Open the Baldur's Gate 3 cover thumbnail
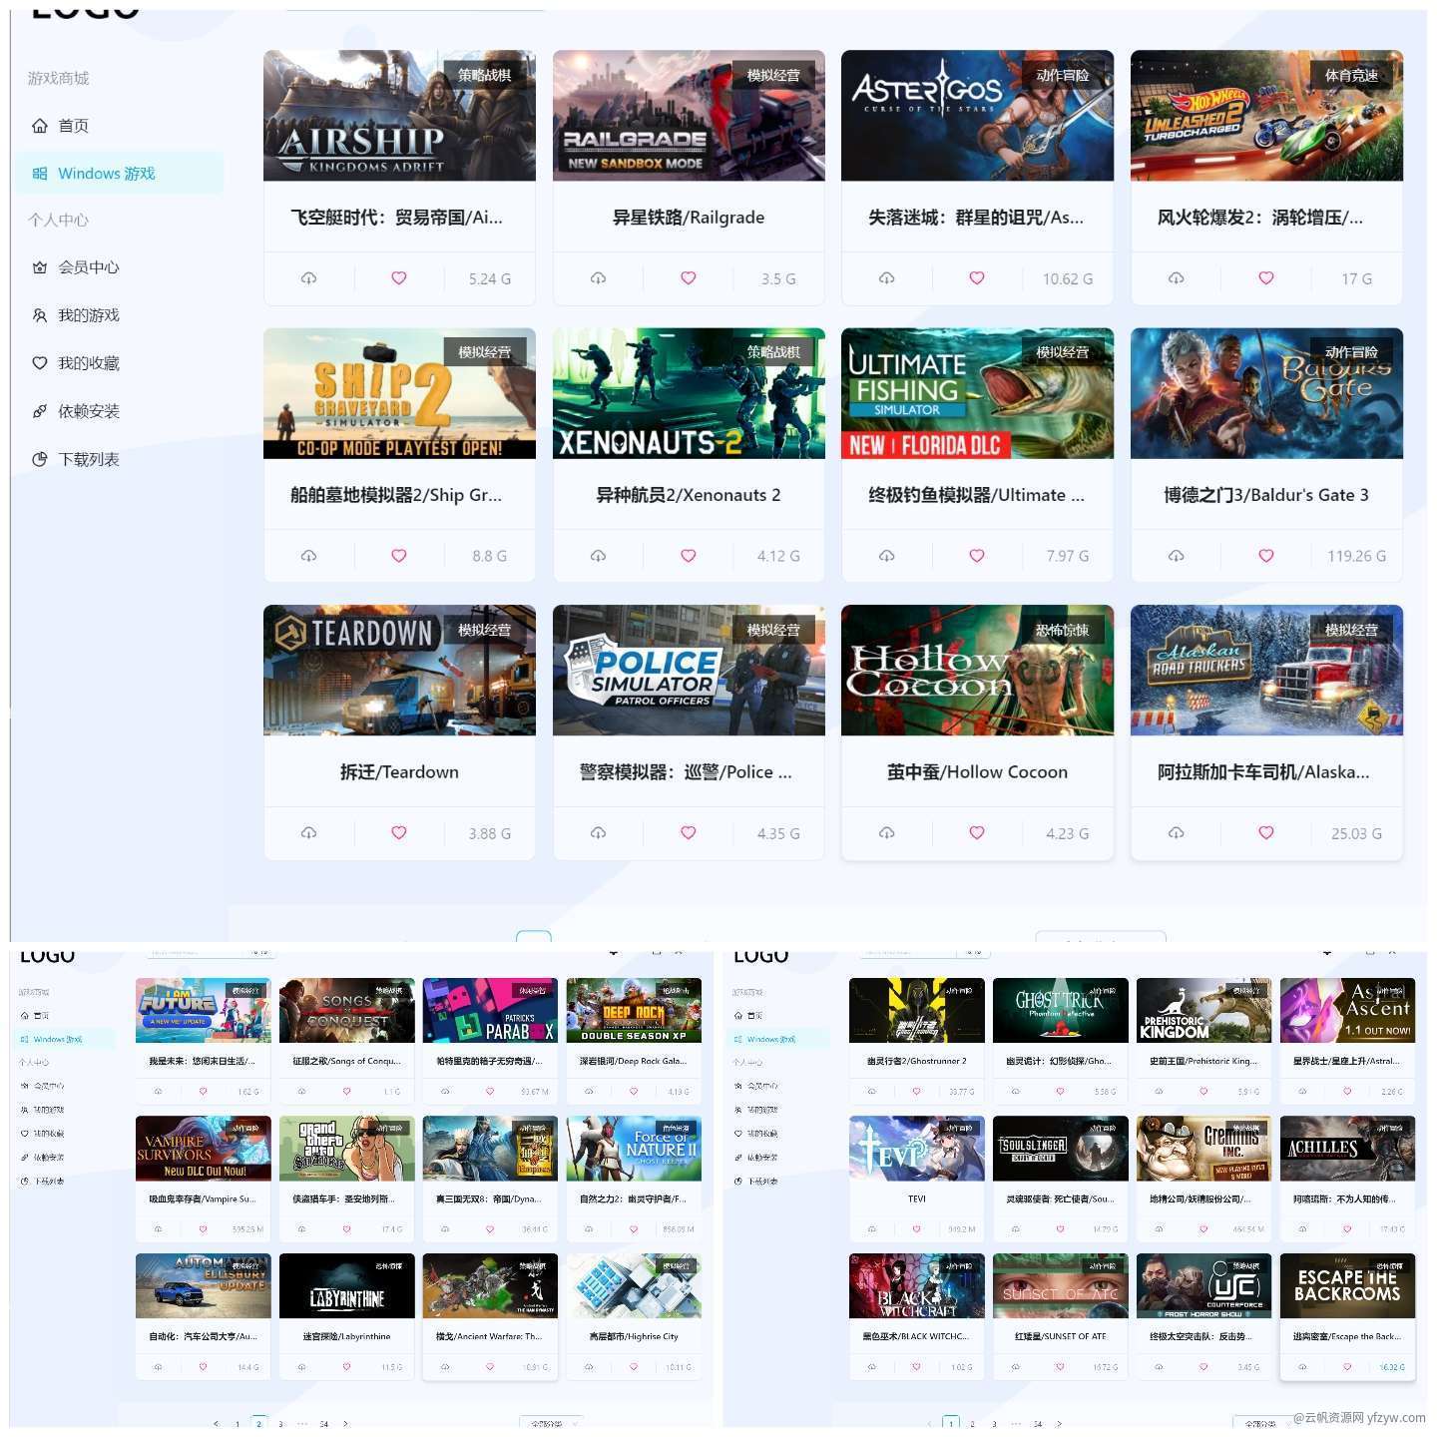The width and height of the screenshot is (1437, 1437). 1266,393
